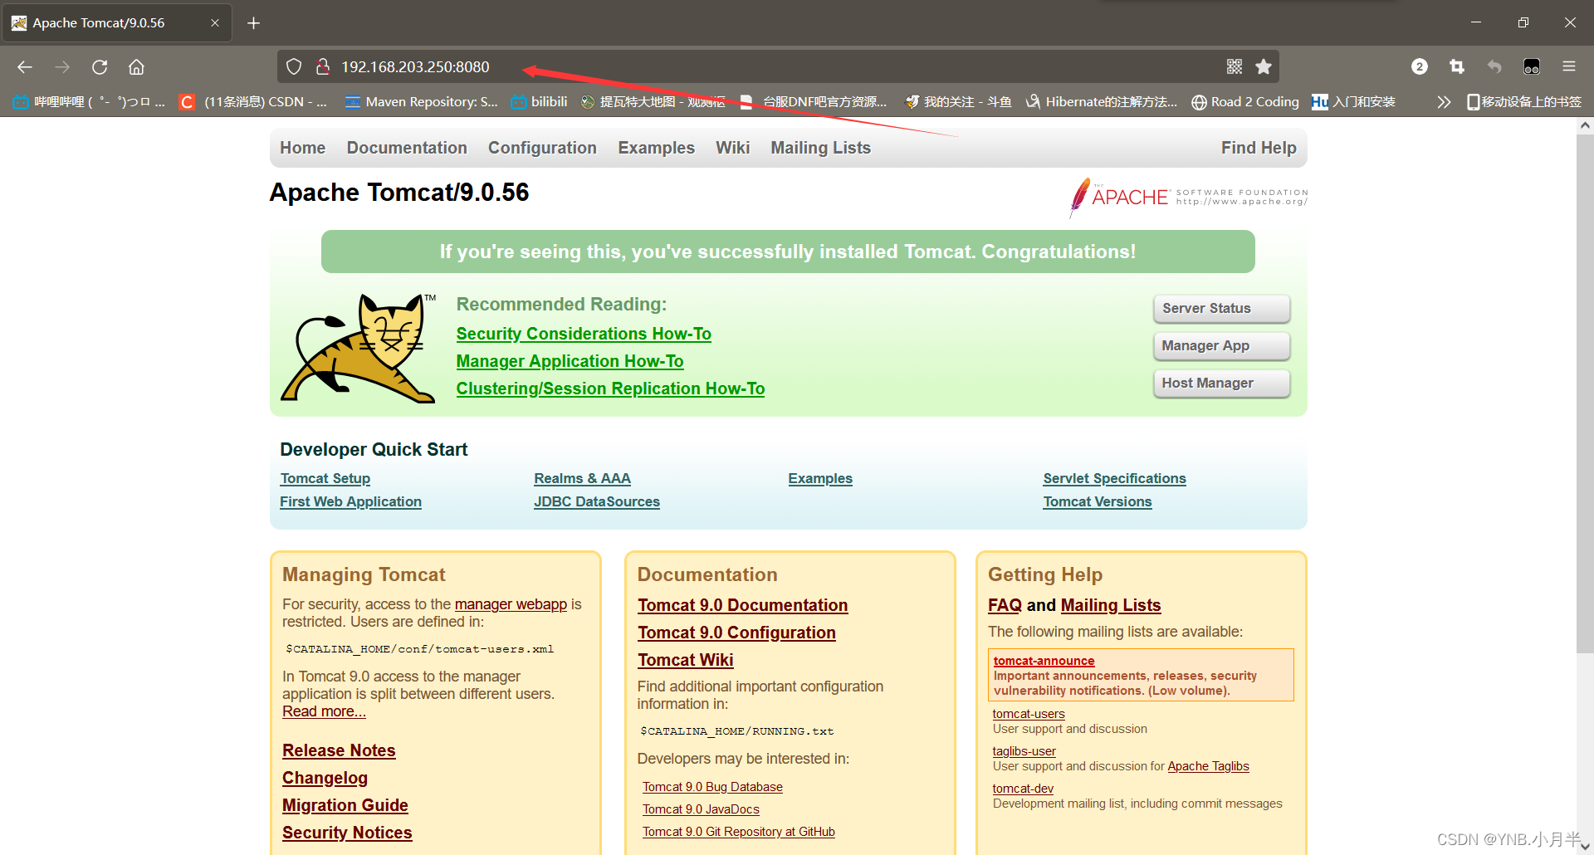1594x855 pixels.
Task: Click the bookmark star icon
Action: [x=1264, y=66]
